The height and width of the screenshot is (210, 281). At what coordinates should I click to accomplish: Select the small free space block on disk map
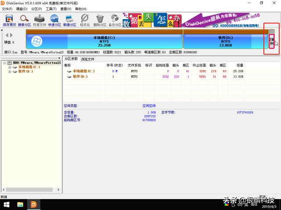272,39
